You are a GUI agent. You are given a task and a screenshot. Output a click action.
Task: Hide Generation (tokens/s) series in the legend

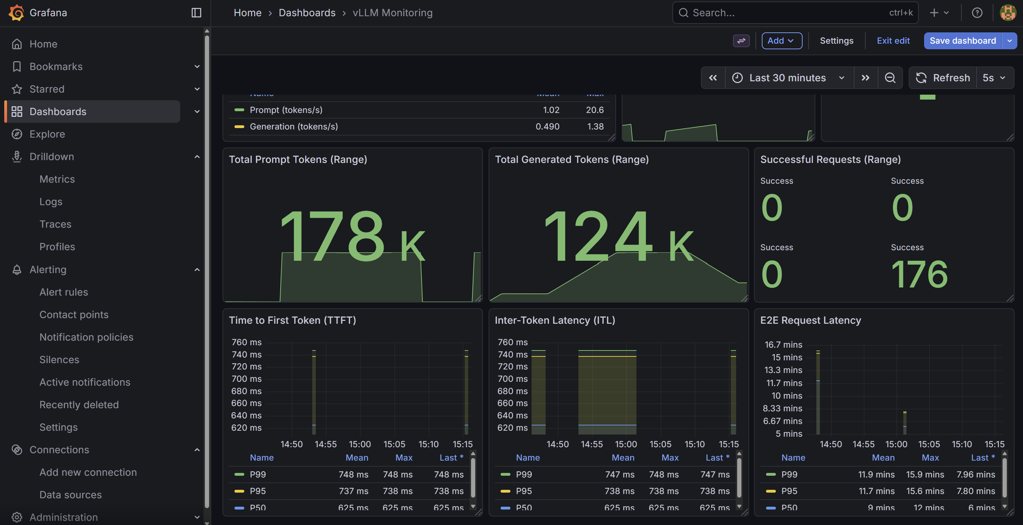pyautogui.click(x=294, y=126)
